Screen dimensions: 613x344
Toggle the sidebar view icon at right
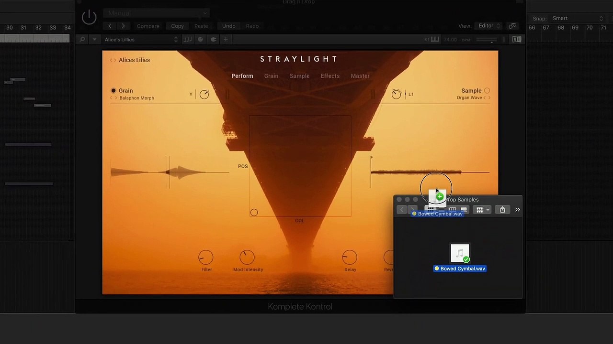[517, 40]
